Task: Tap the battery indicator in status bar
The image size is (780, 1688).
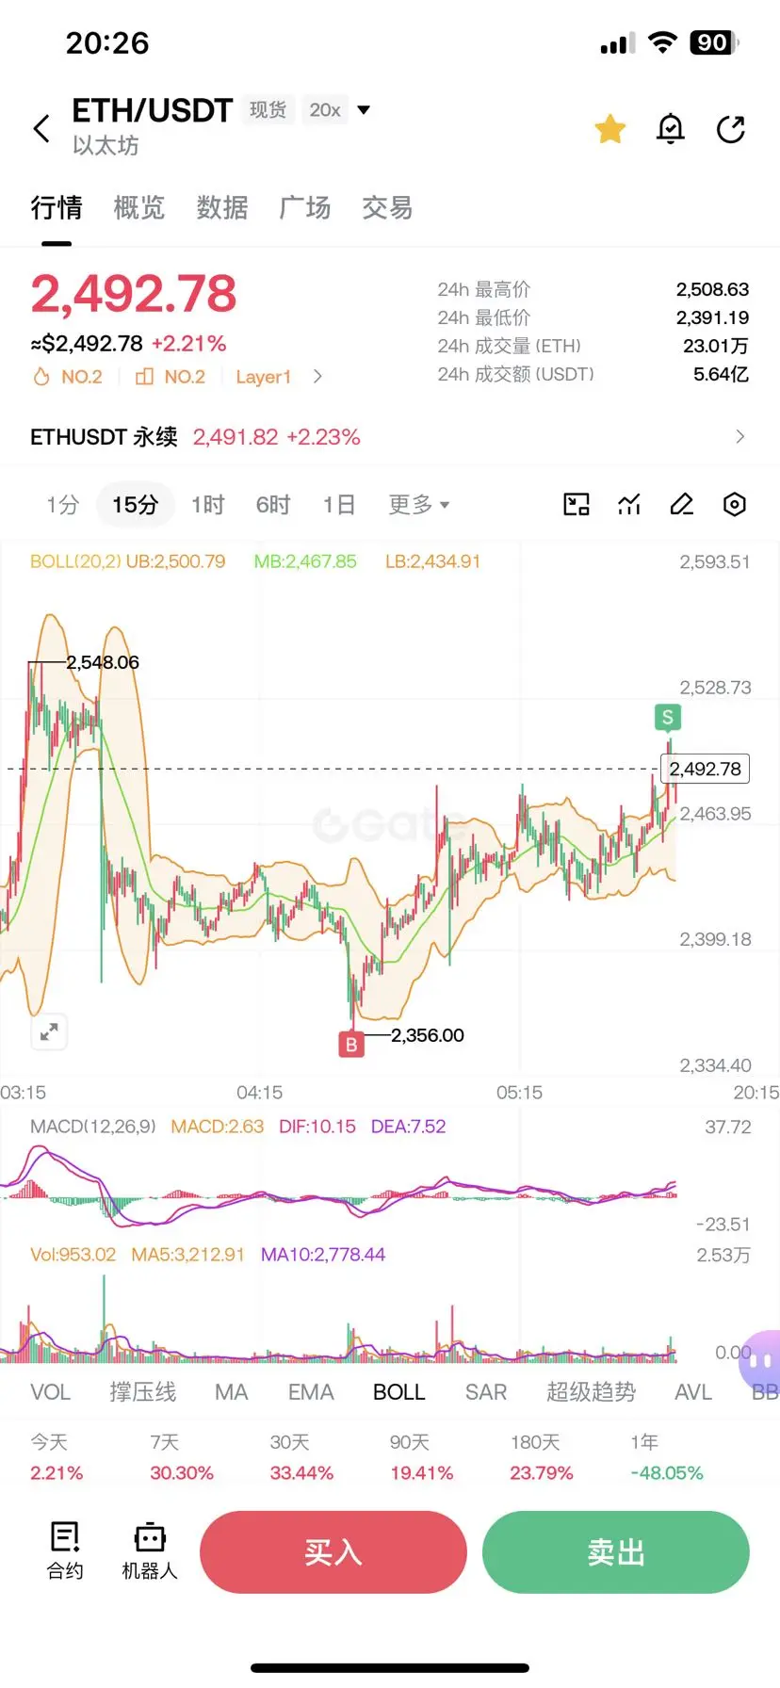Action: [715, 42]
